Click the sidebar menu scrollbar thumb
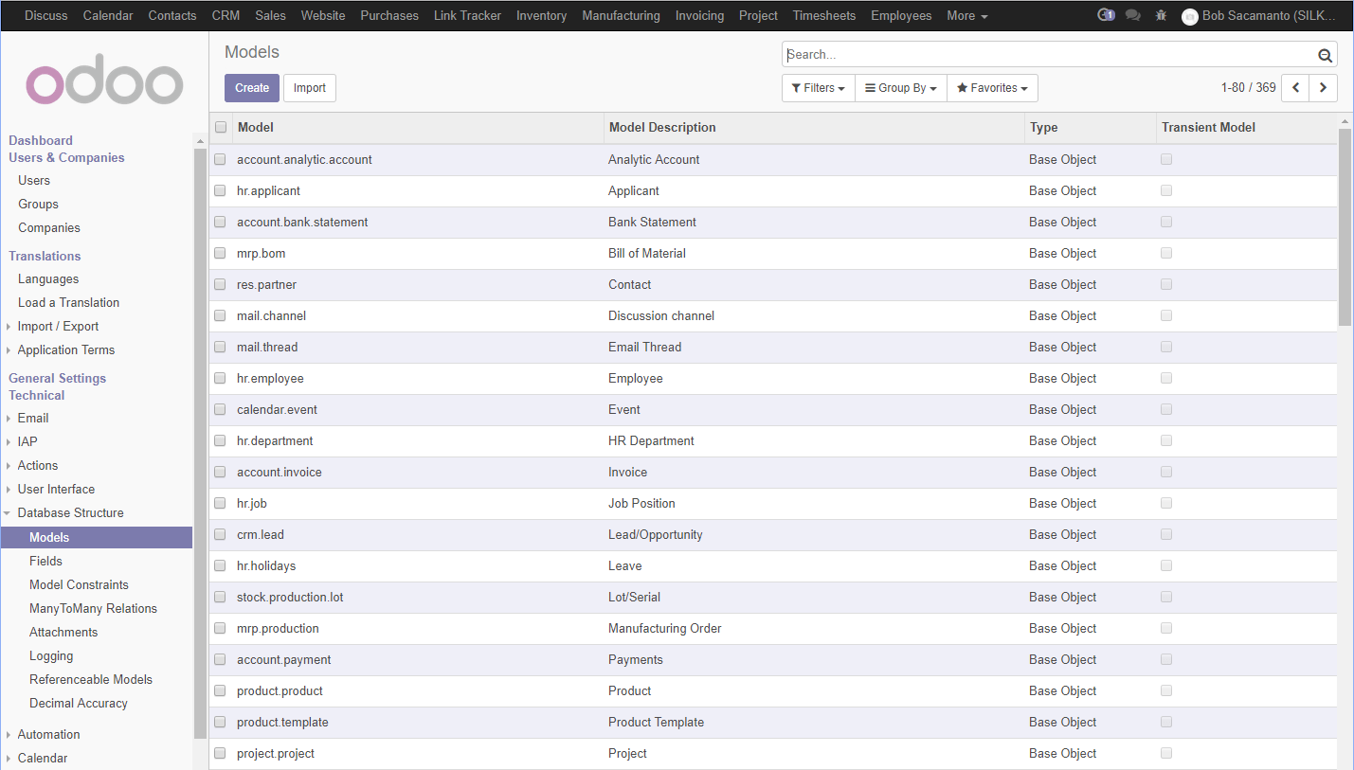 coord(200,443)
